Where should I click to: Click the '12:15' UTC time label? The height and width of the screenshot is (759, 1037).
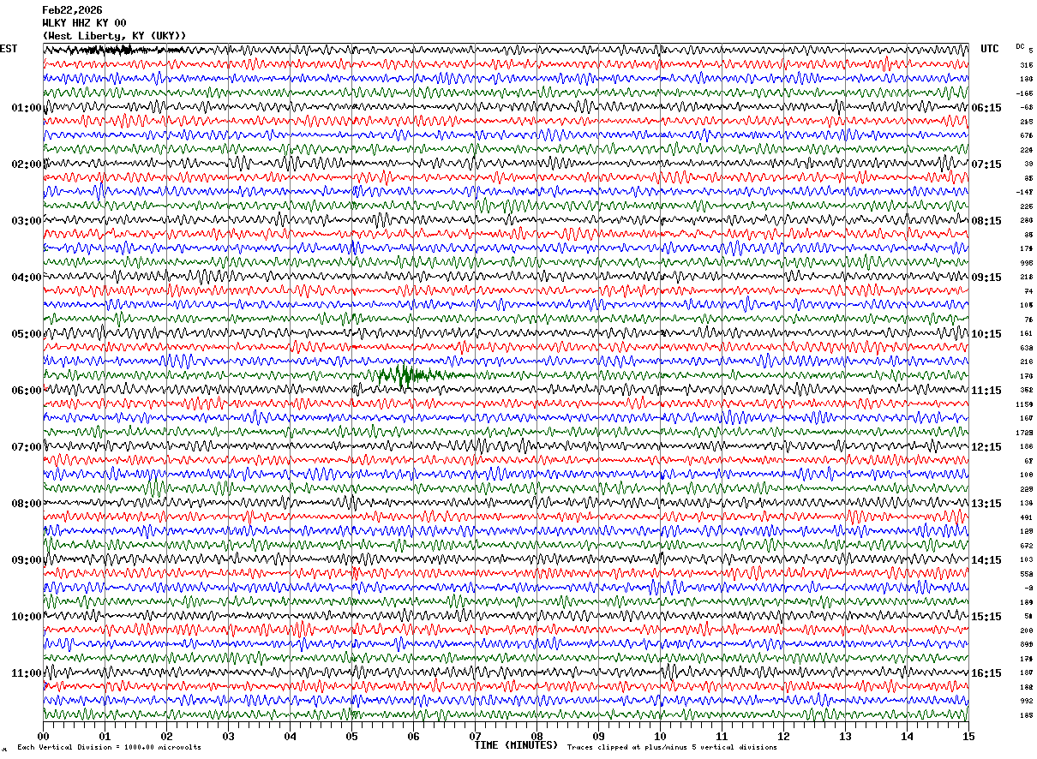[x=986, y=447]
